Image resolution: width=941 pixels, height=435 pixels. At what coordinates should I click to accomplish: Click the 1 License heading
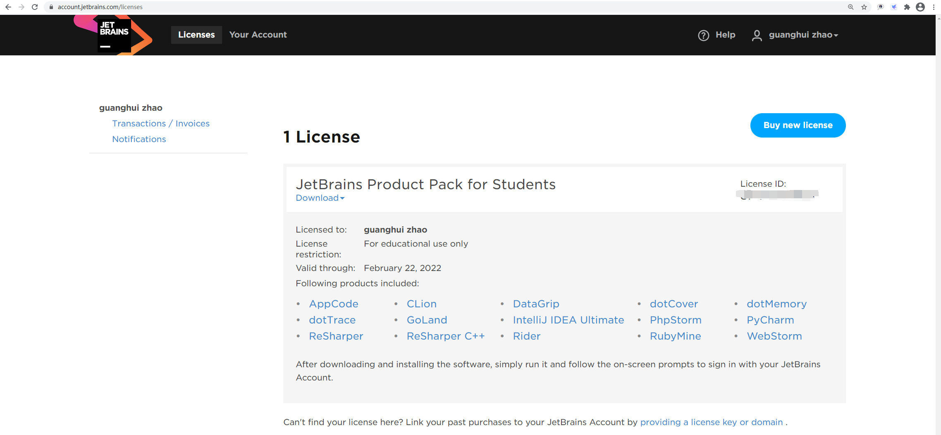point(322,137)
